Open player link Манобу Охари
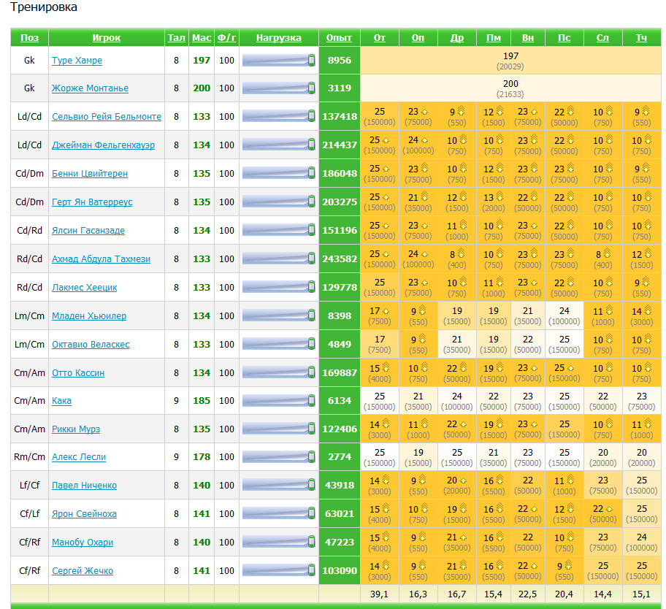 point(83,543)
